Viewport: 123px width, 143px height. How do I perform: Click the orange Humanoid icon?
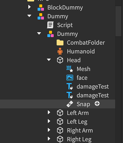coord(60,51)
